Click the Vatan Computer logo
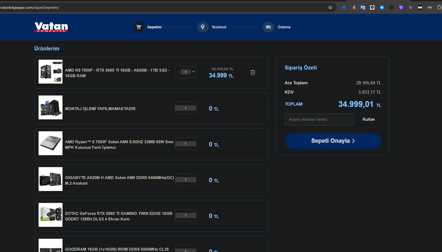 (51, 27)
